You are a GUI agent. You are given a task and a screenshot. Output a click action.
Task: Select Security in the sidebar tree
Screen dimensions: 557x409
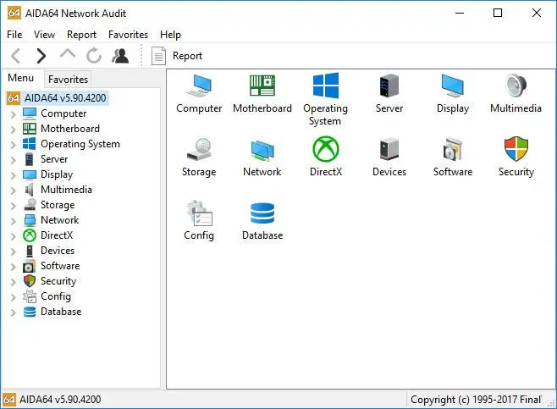pos(58,281)
